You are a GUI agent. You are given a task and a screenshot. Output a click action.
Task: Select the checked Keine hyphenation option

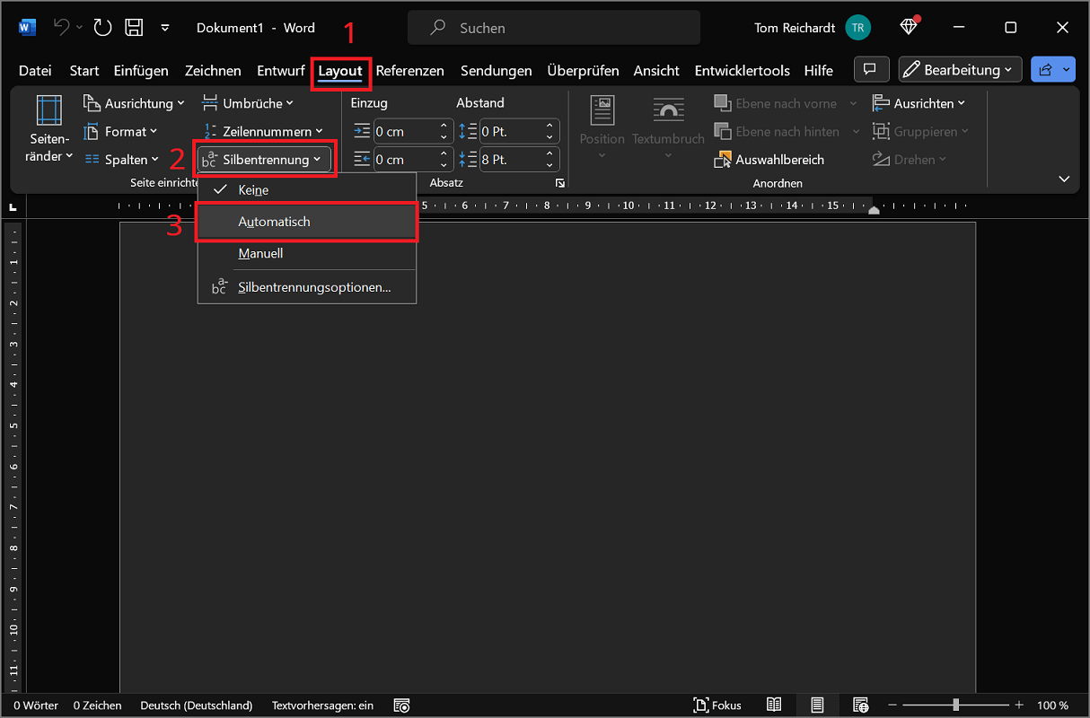(x=307, y=190)
